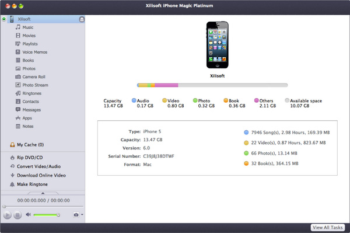This screenshot has width=350, height=233.
Task: Click the green zoom window button
Action: point(21,6)
